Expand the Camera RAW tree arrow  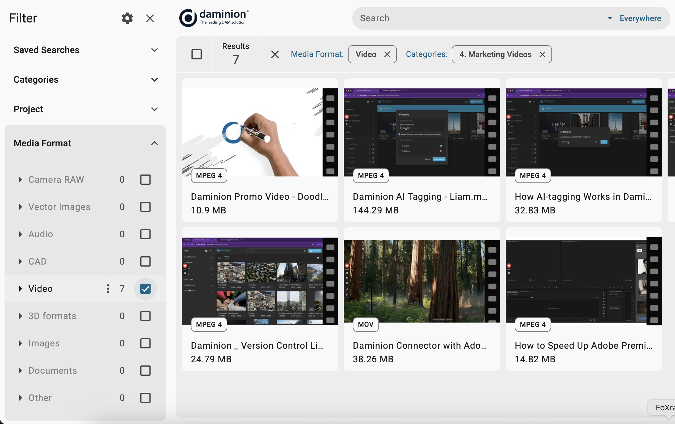20,180
